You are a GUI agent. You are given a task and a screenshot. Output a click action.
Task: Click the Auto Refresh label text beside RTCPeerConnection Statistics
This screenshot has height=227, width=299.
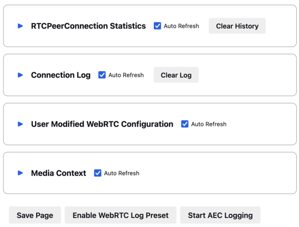click(x=181, y=26)
